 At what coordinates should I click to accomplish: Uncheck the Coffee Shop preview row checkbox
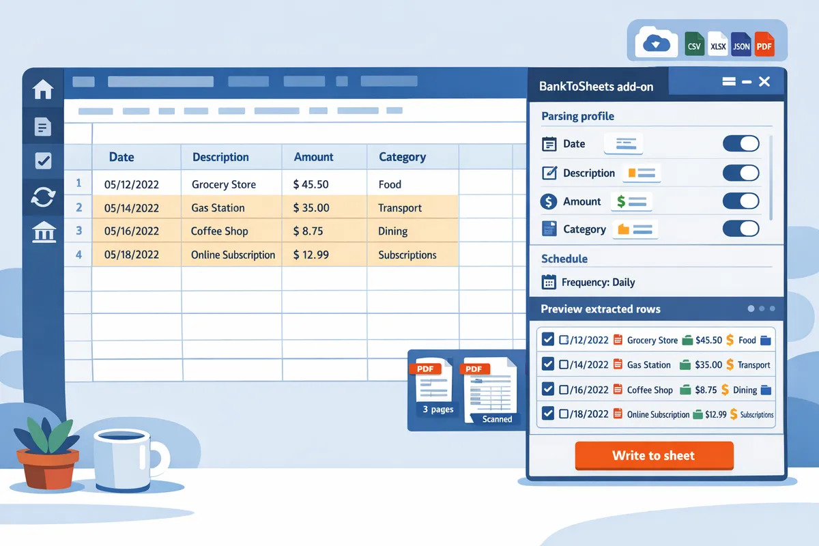547,389
